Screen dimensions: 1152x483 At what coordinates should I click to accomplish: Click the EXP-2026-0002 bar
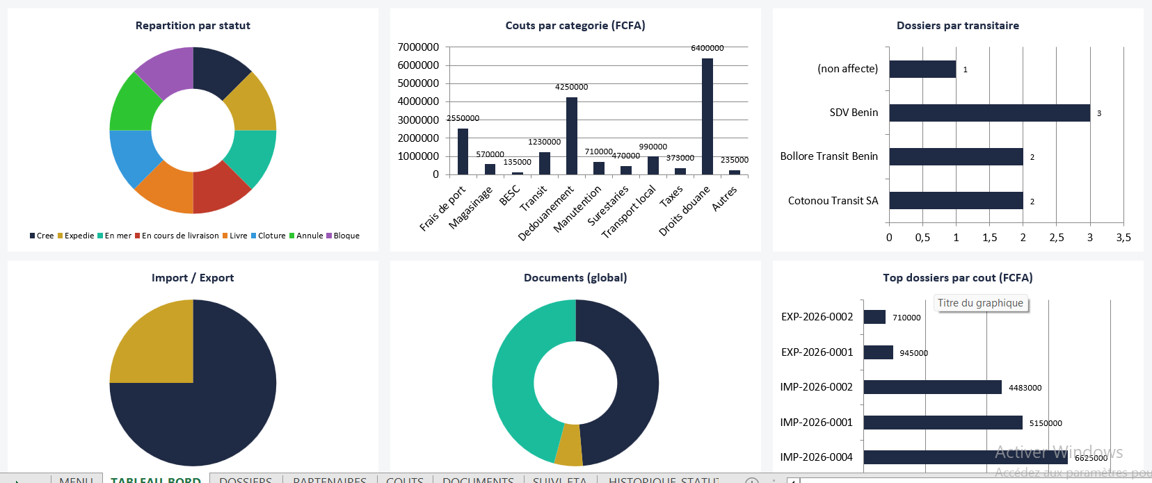point(874,317)
